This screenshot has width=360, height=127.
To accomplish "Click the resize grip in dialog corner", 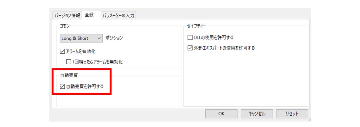I will (x=309, y=120).
